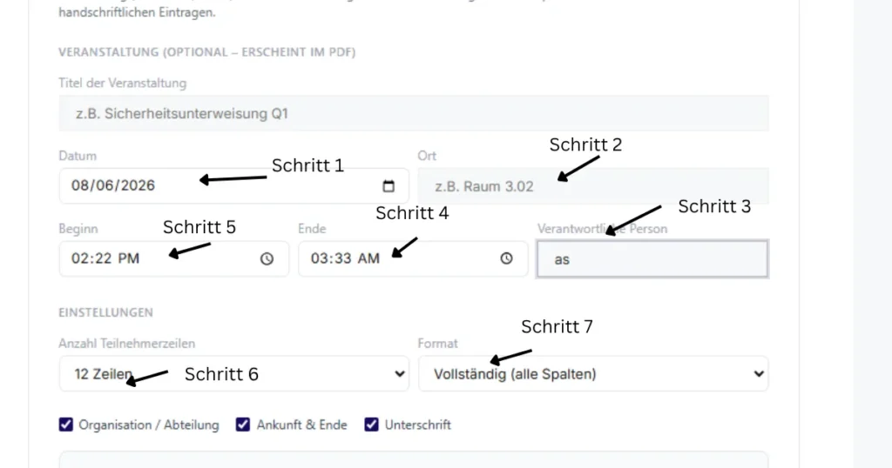Select the minutes 22 in the Beginn time
Image resolution: width=892 pixels, height=468 pixels.
tap(103, 258)
